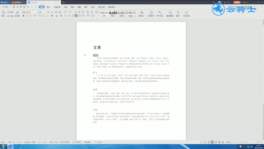Click the zoom slider handle in status bar
264x149 pixels.
246,142
